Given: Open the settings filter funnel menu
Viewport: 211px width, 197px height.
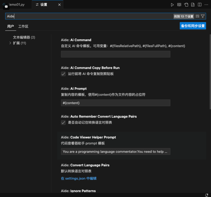Looking at the screenshot, I should pyautogui.click(x=203, y=16).
